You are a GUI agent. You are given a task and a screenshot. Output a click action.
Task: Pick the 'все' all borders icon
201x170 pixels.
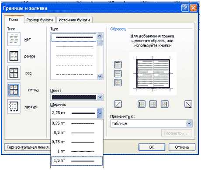[x=14, y=73]
